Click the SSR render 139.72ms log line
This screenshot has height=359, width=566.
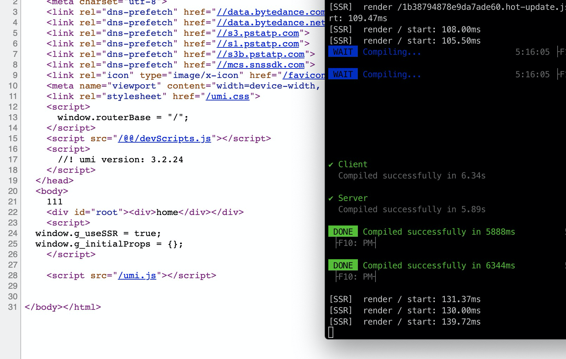click(404, 321)
